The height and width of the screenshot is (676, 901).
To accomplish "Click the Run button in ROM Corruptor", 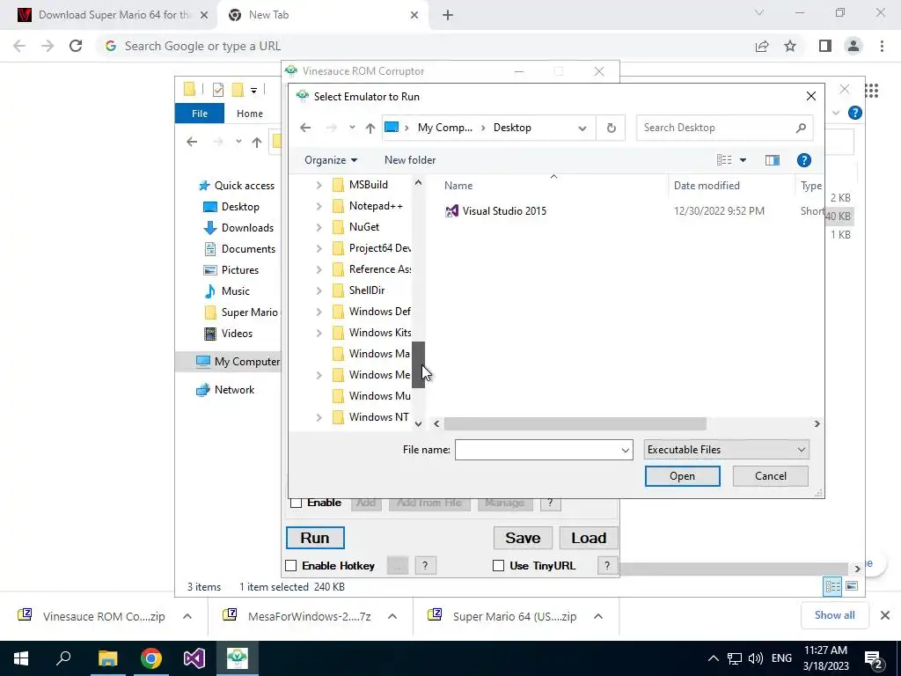I will click(315, 538).
